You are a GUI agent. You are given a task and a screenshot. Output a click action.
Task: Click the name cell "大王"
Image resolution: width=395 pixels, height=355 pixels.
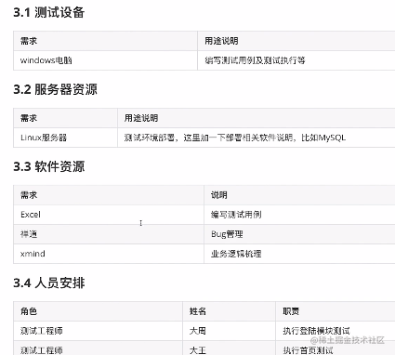click(229, 348)
